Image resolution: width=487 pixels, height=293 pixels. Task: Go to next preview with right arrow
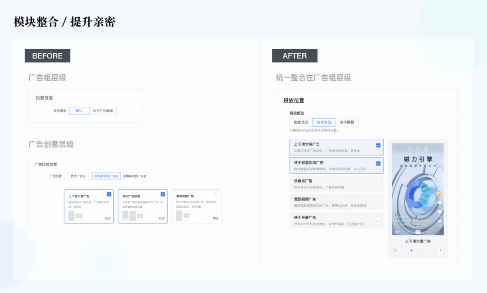click(x=441, y=251)
